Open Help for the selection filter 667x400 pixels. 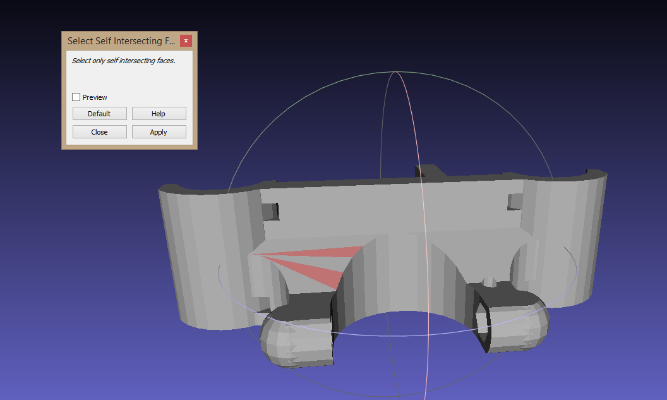coord(159,113)
